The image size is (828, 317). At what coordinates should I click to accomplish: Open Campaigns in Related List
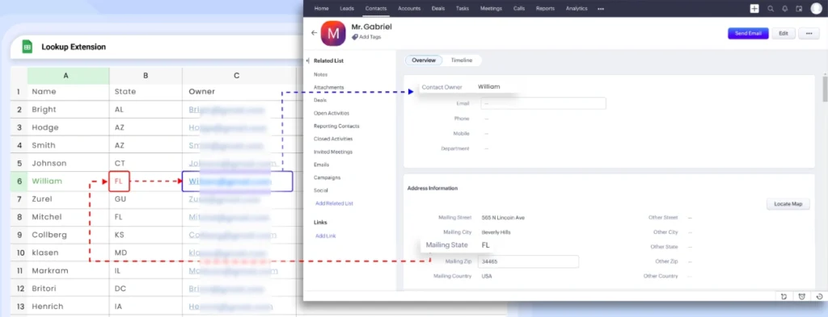(x=327, y=178)
